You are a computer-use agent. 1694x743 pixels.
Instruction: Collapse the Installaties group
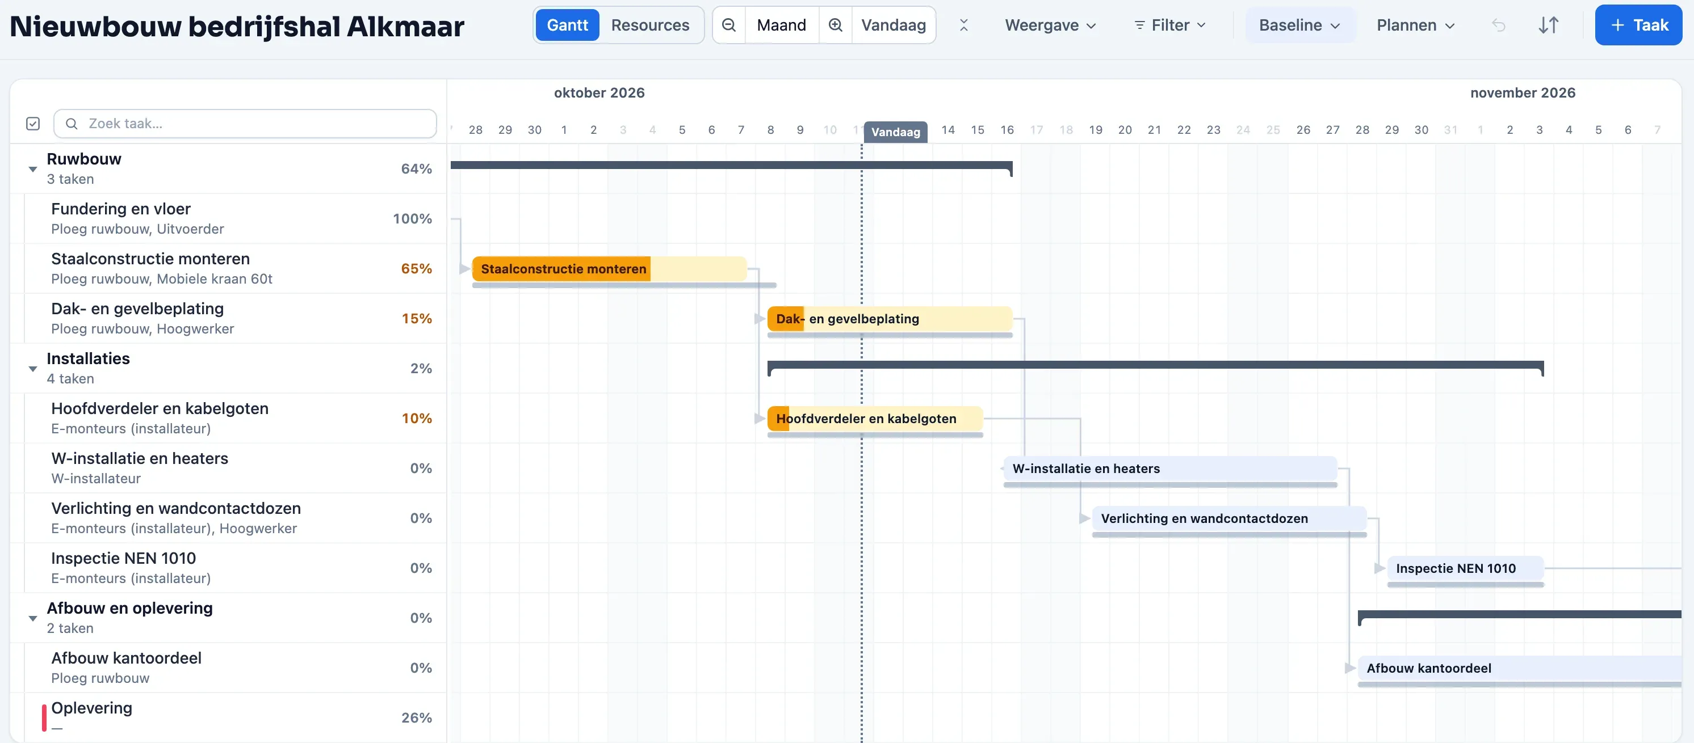click(33, 369)
